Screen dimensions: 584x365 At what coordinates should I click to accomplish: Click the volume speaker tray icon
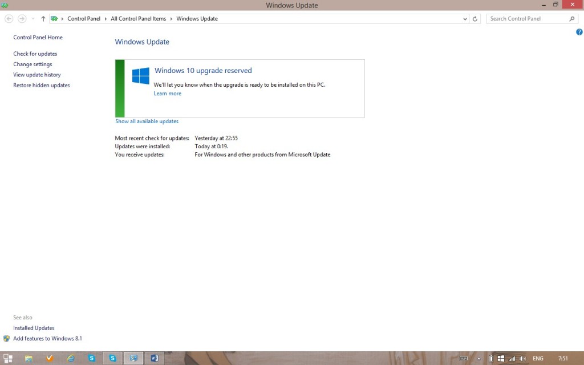(522, 358)
